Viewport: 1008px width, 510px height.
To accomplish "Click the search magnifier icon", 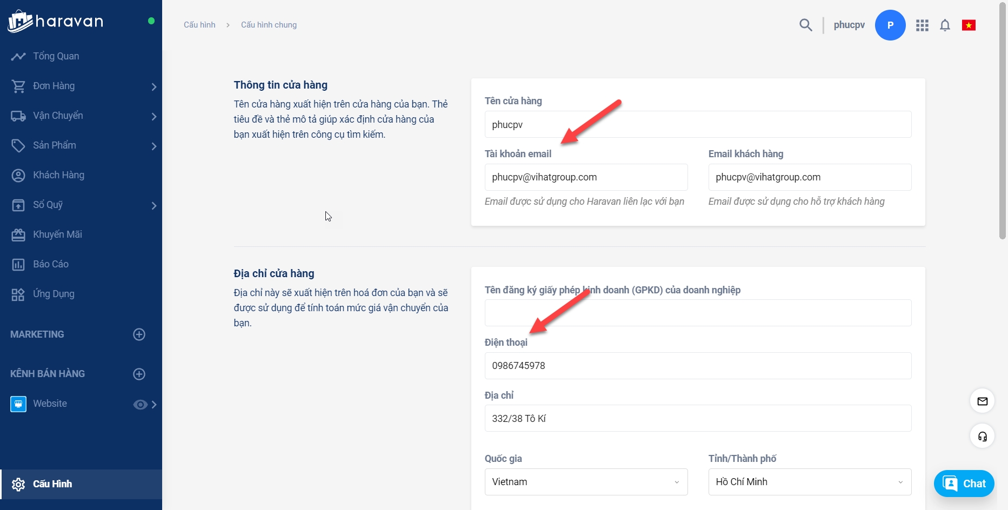I will 805,25.
